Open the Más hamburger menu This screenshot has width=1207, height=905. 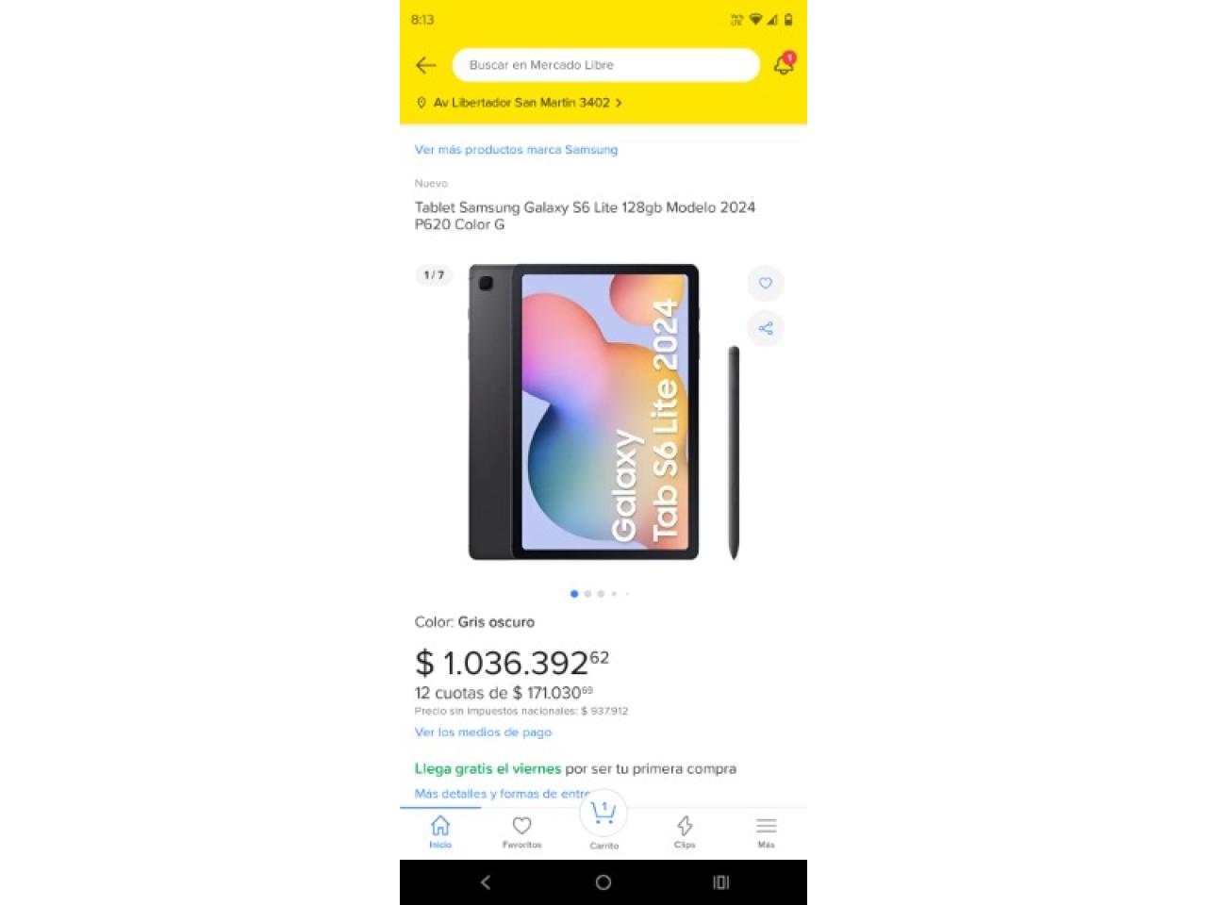pyautogui.click(x=766, y=831)
